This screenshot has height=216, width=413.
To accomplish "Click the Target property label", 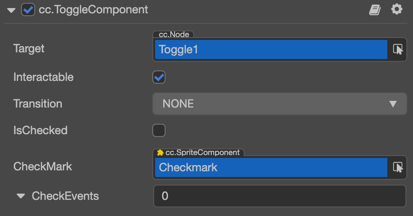I will click(29, 49).
